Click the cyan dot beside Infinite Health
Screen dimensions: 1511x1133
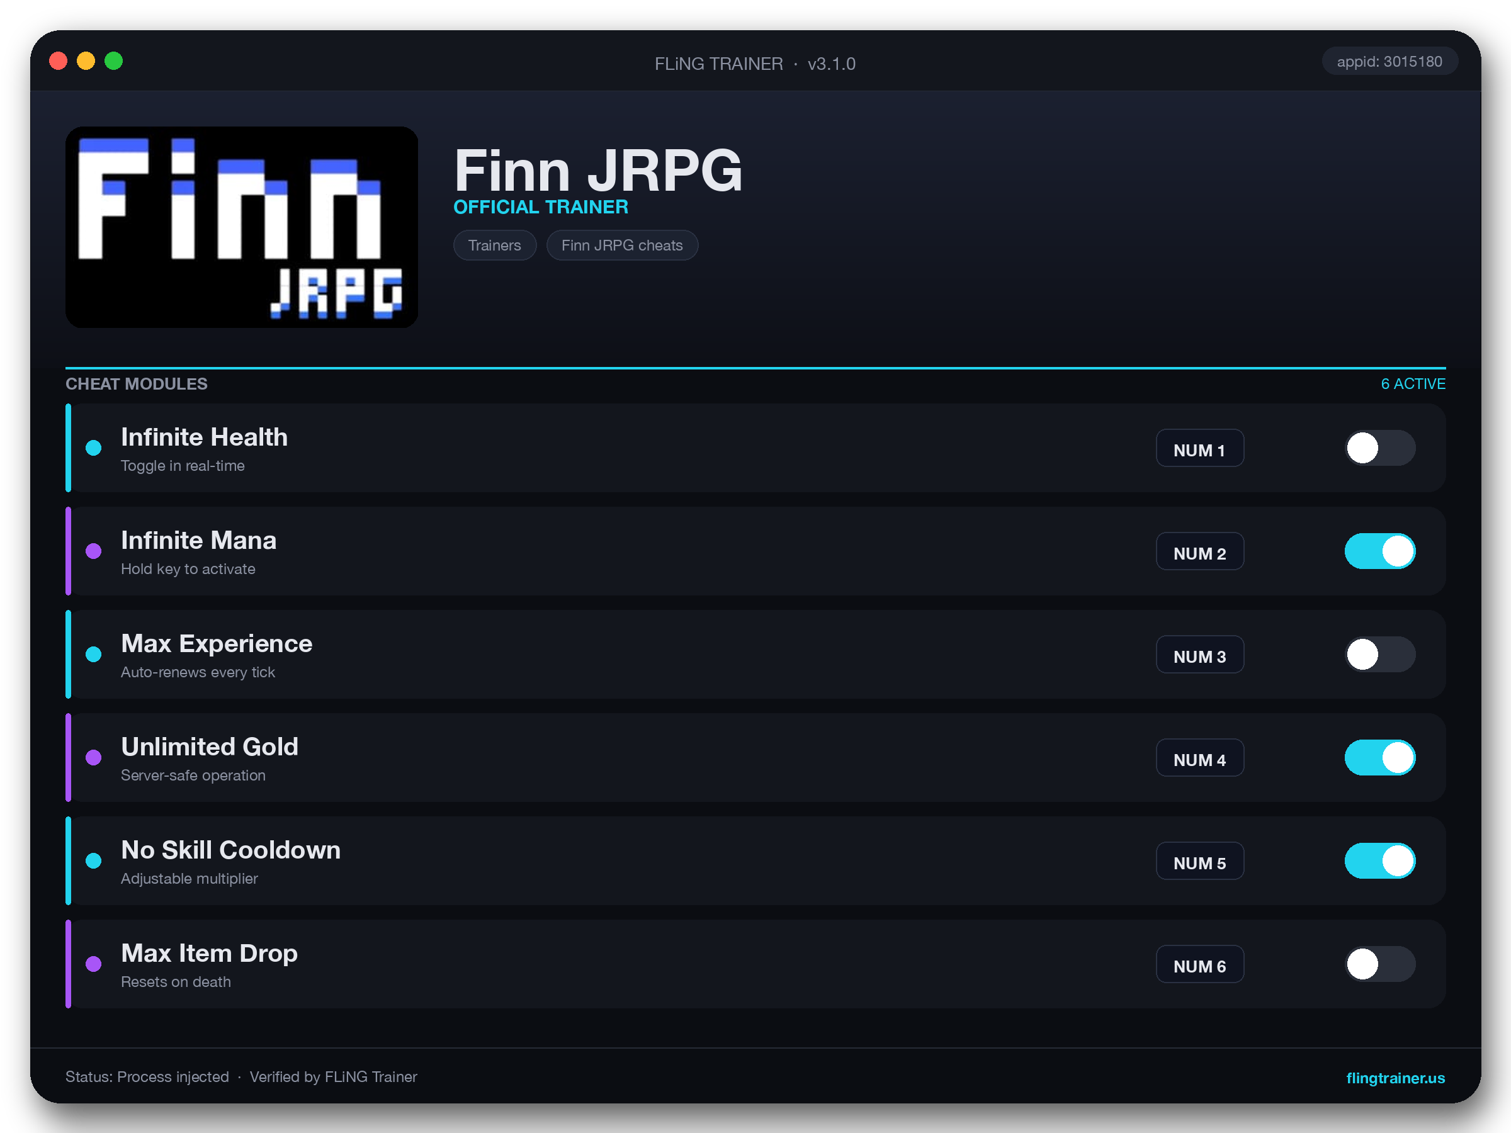pyautogui.click(x=94, y=448)
